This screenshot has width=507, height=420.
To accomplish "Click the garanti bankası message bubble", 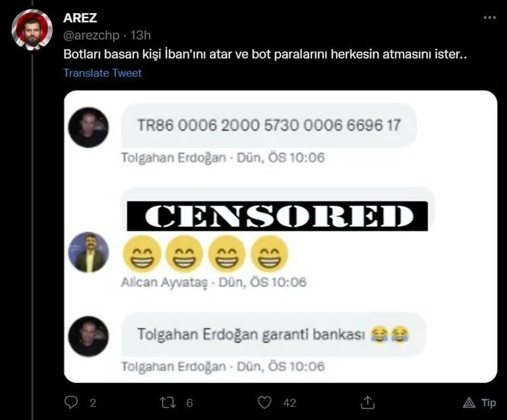I will point(274,335).
